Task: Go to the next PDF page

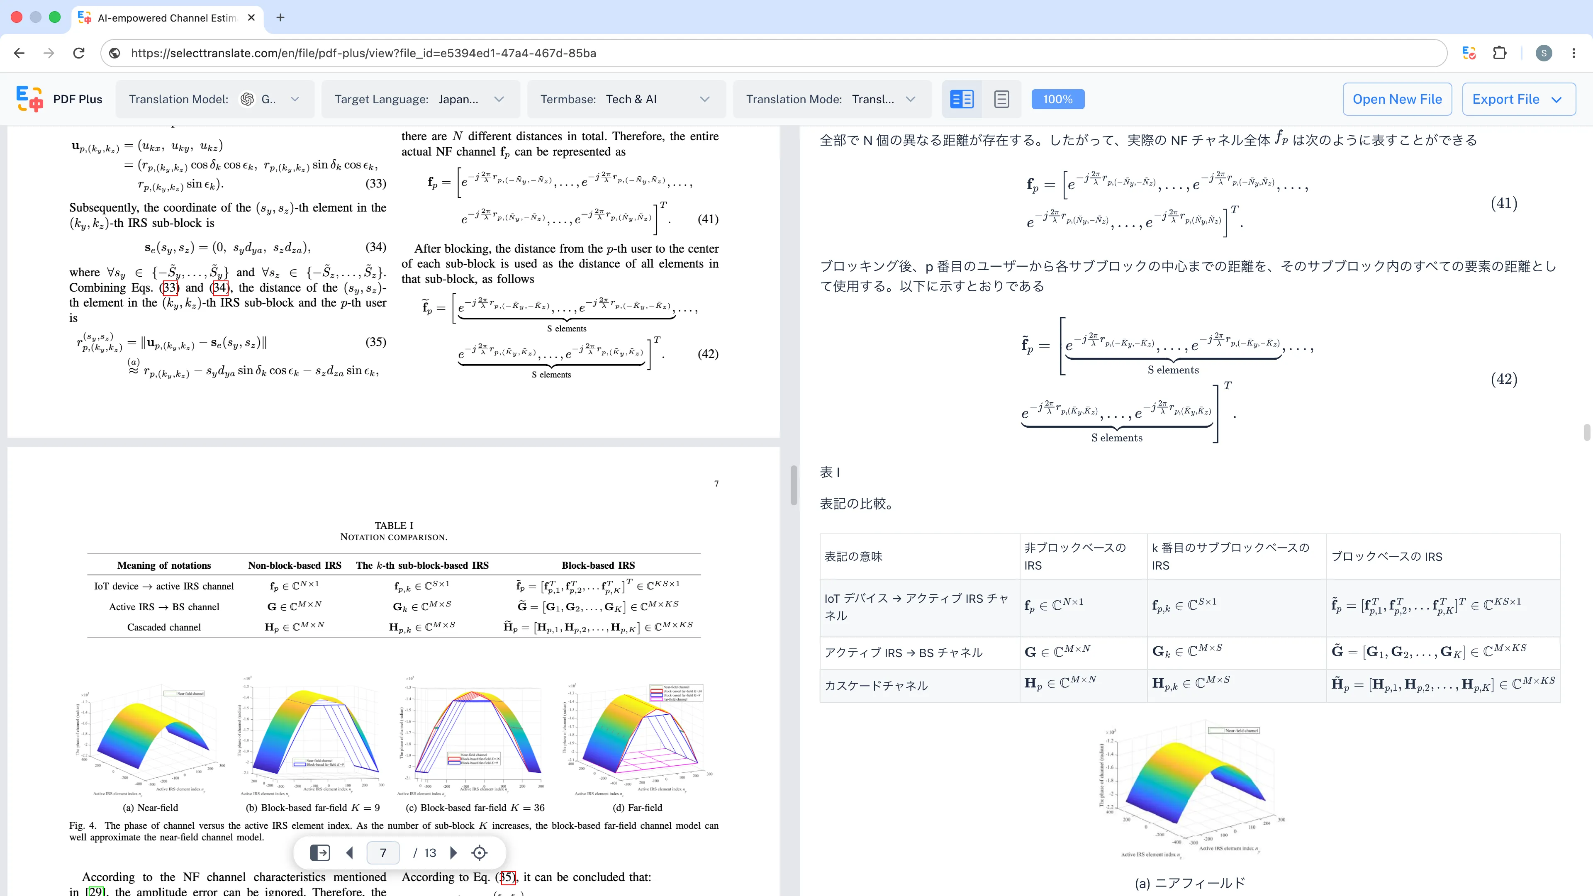Action: 453,853
